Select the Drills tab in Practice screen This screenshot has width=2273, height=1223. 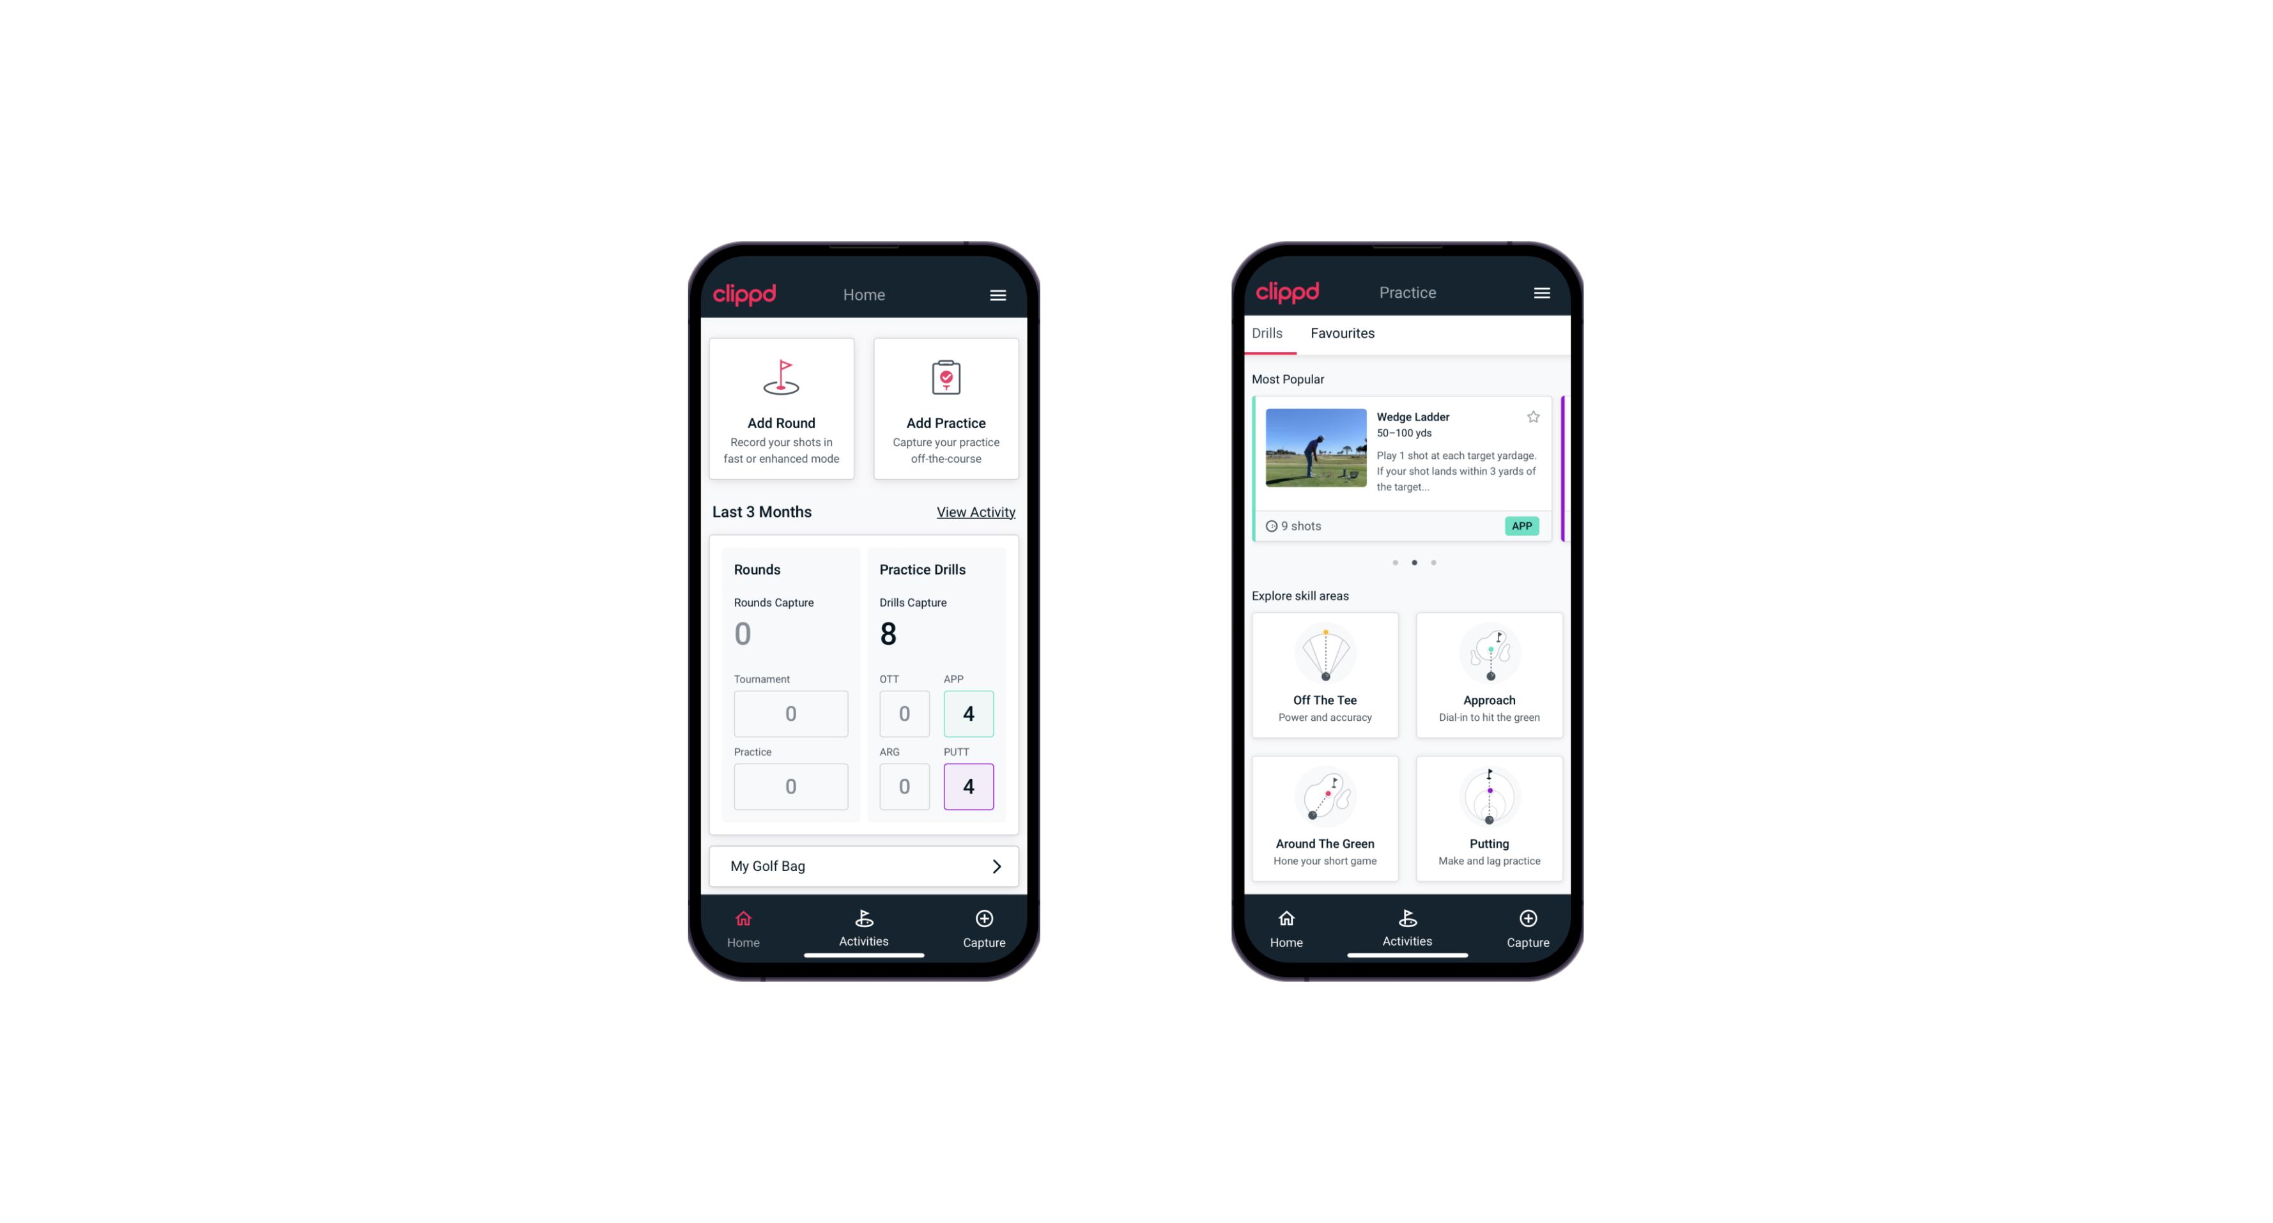(1267, 333)
